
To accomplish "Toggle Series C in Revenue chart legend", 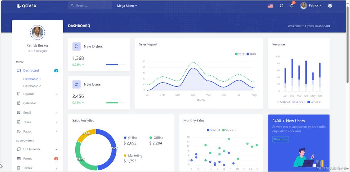I will click(314, 102).
